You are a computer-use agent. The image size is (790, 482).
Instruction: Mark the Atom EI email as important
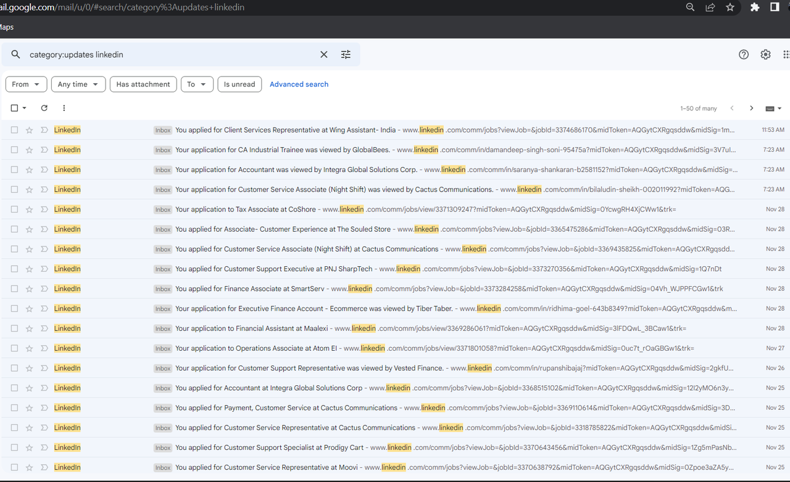tap(44, 348)
